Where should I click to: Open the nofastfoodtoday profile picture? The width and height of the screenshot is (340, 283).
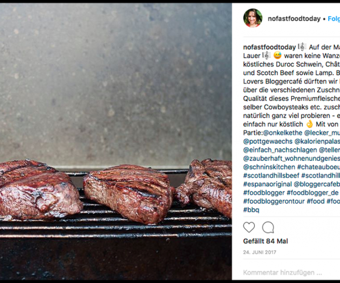tap(252, 19)
